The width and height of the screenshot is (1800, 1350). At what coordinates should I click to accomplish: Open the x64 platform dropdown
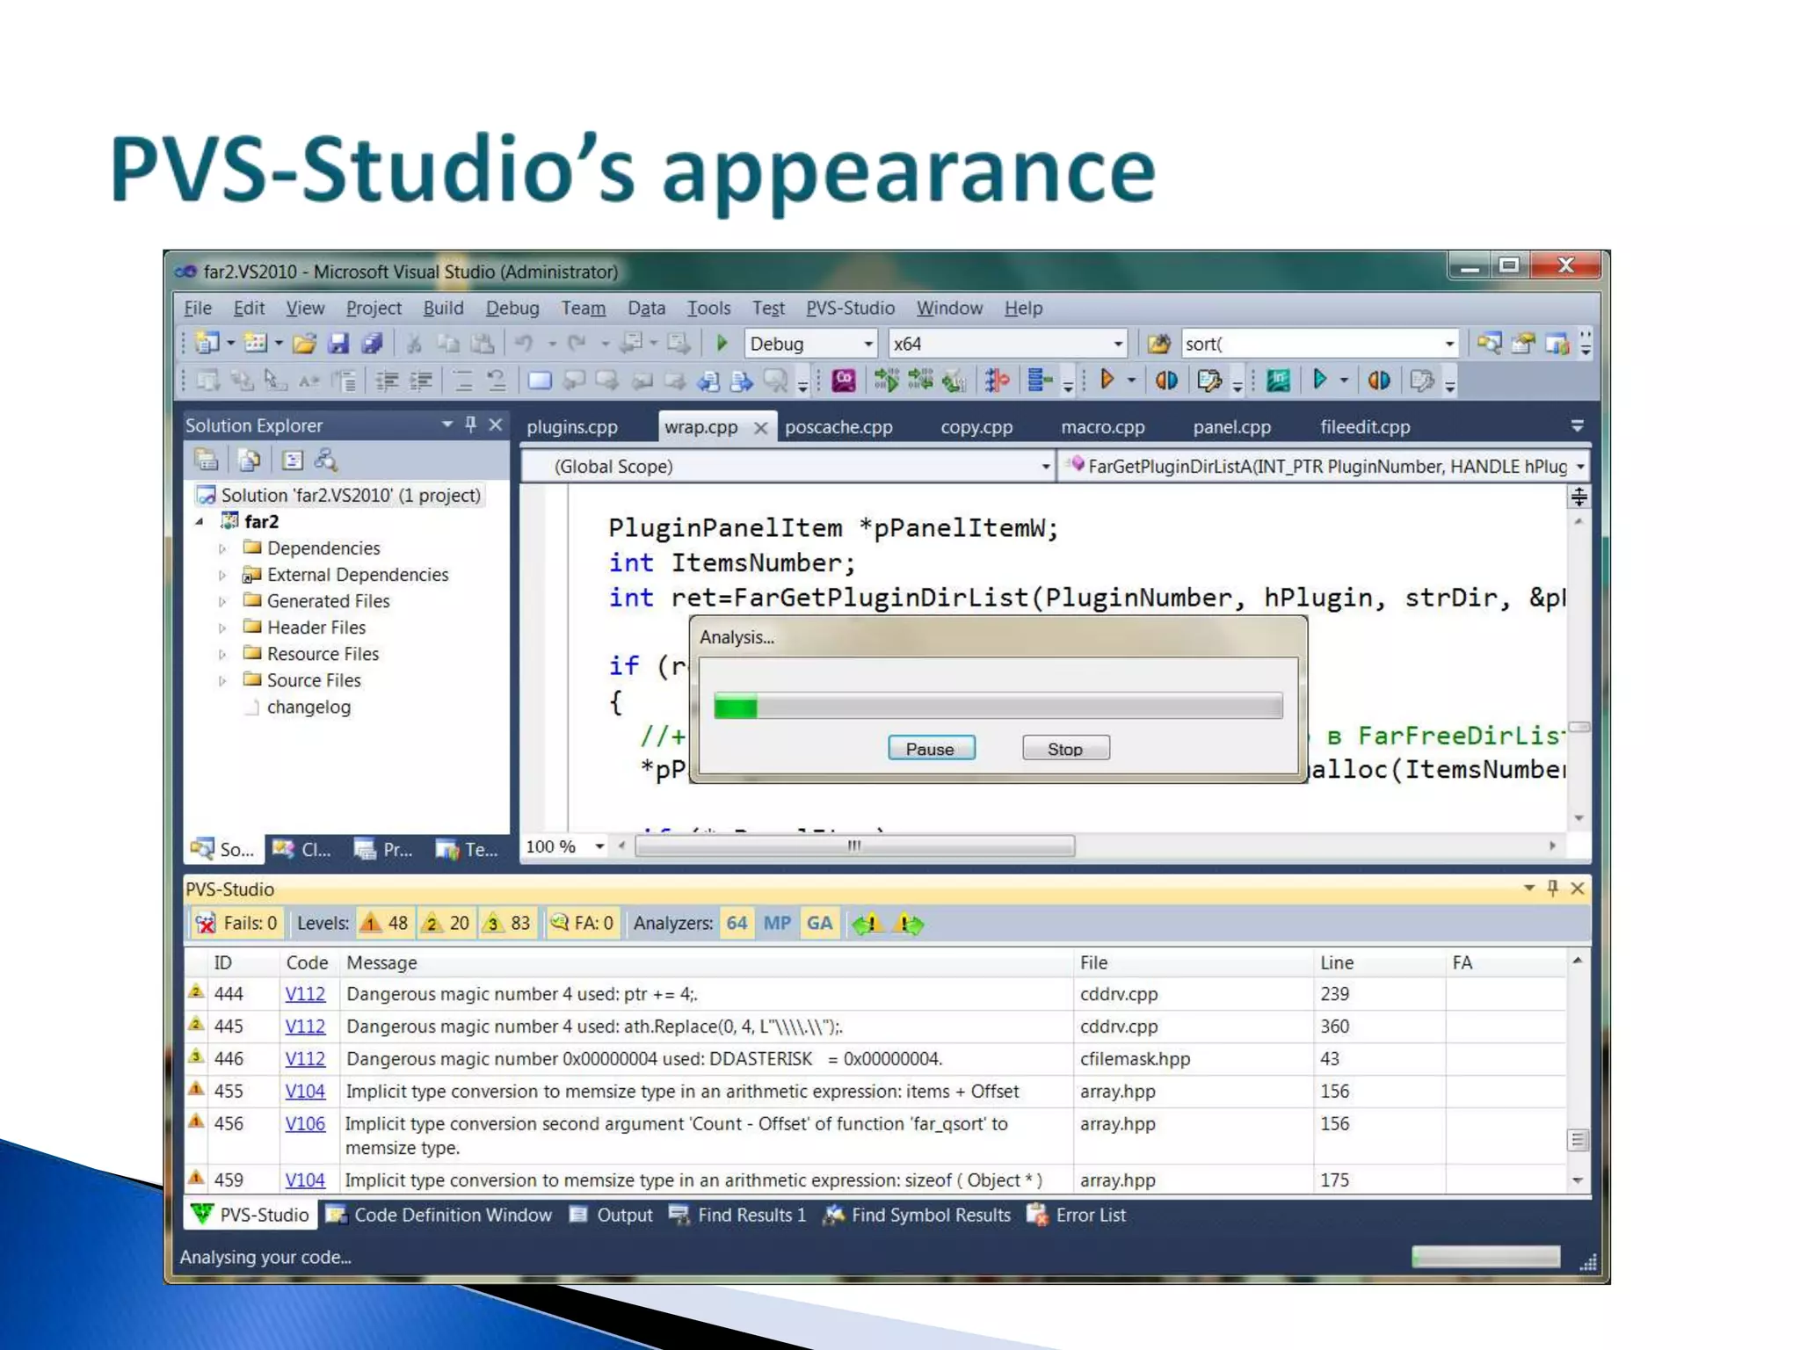(x=1117, y=344)
